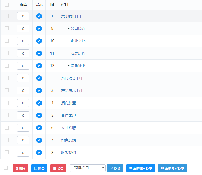Open the 资质证书 column link

coord(78,66)
